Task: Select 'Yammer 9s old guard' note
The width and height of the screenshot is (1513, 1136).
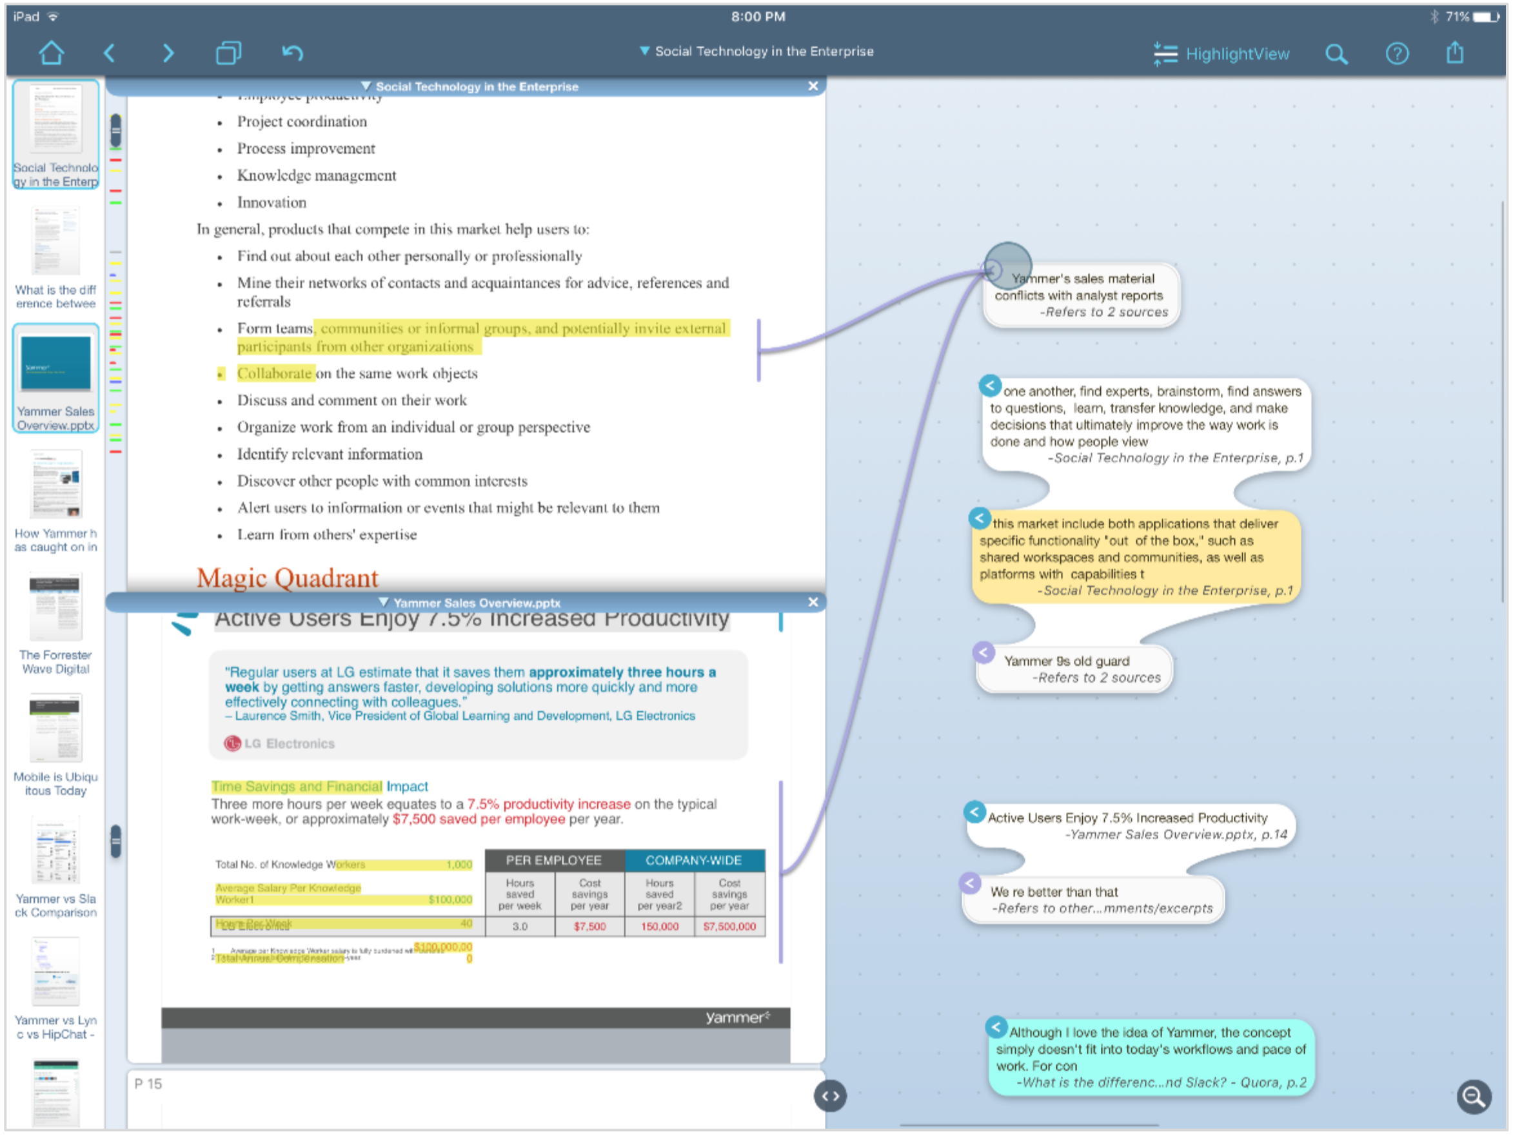Action: (x=1075, y=671)
